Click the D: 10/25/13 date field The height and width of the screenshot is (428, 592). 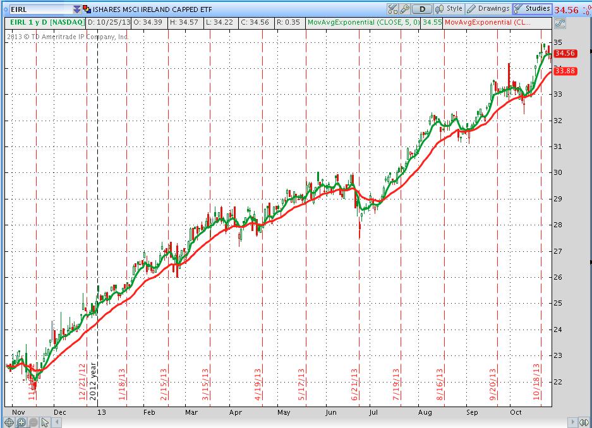click(x=109, y=22)
